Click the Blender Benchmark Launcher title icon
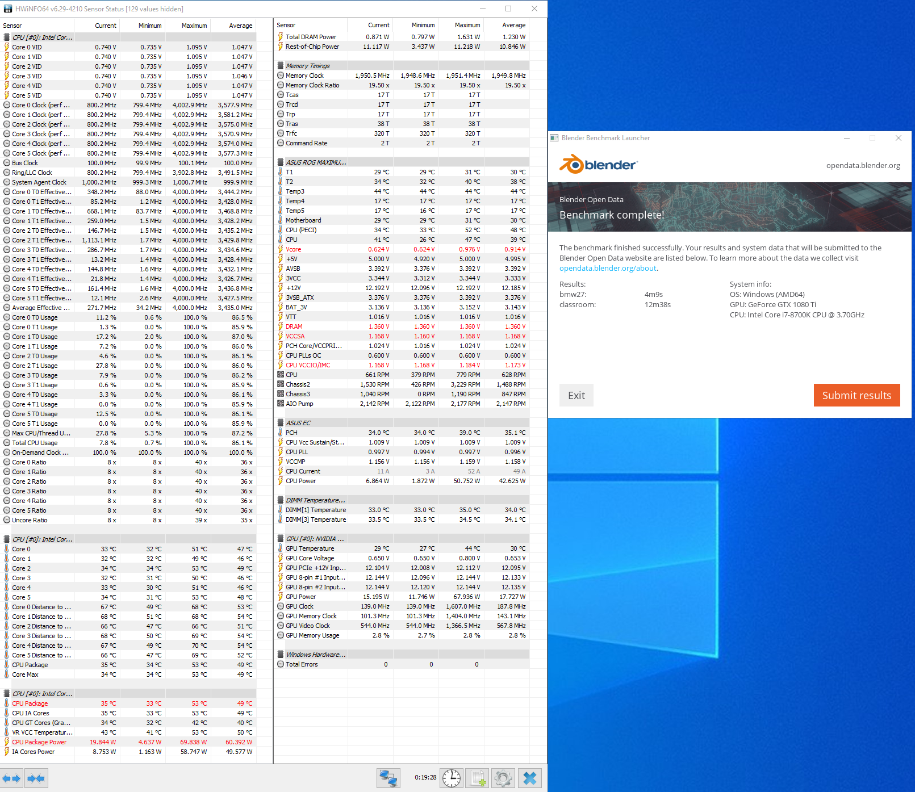Image resolution: width=915 pixels, height=792 pixels. click(554, 138)
